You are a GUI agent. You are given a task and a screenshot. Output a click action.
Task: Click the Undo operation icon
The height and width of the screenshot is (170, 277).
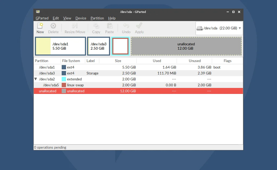click(x=126, y=28)
